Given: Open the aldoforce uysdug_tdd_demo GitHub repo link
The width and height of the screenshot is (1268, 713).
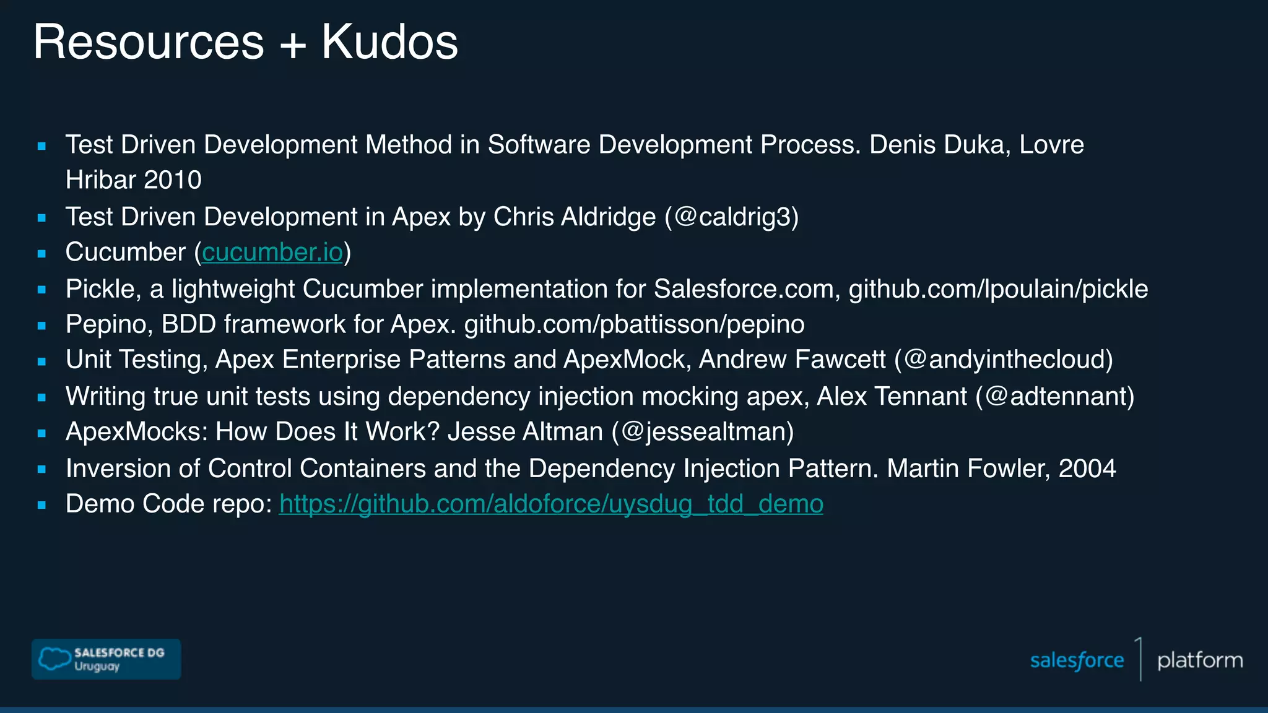Looking at the screenshot, I should 551,504.
